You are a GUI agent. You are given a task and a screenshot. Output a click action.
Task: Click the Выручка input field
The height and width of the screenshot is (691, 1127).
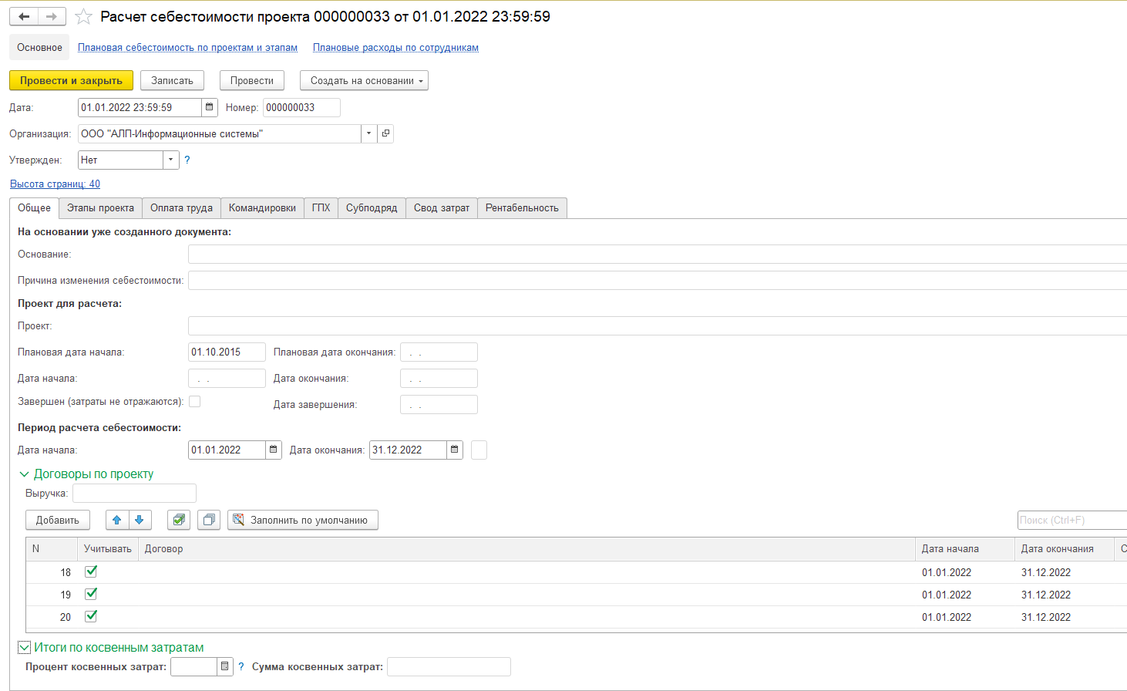click(134, 493)
